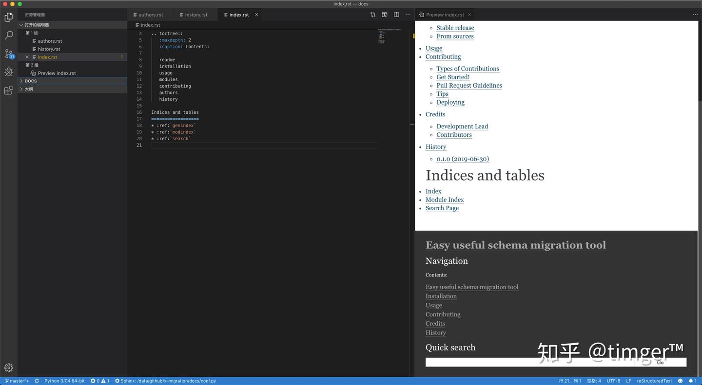This screenshot has width=702, height=385.
Task: Change the reStructuredText language mode
Action: click(x=654, y=381)
